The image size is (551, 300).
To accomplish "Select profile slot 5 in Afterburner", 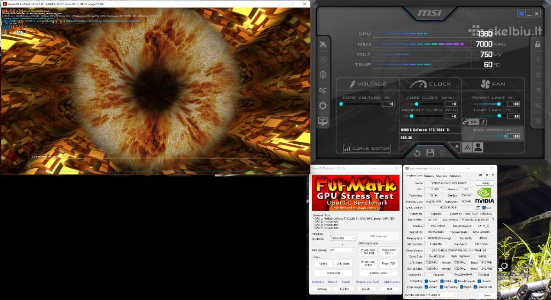I will pyautogui.click(x=538, y=121).
